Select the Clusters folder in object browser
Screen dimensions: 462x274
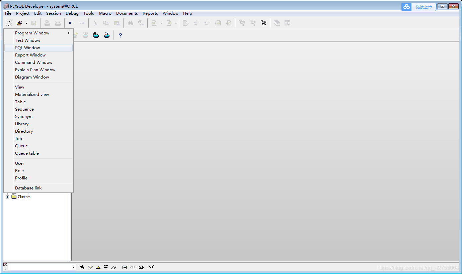pyautogui.click(x=24, y=197)
